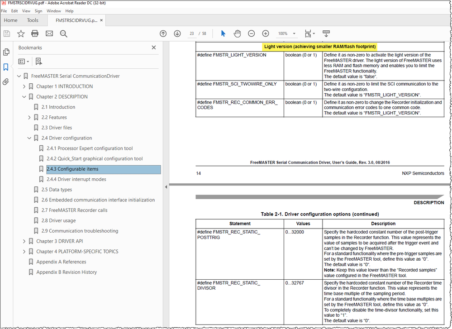Click '#define FMSTR_LIGHT_VERSION' table cell
This screenshot has height=329, width=452.
[x=239, y=66]
